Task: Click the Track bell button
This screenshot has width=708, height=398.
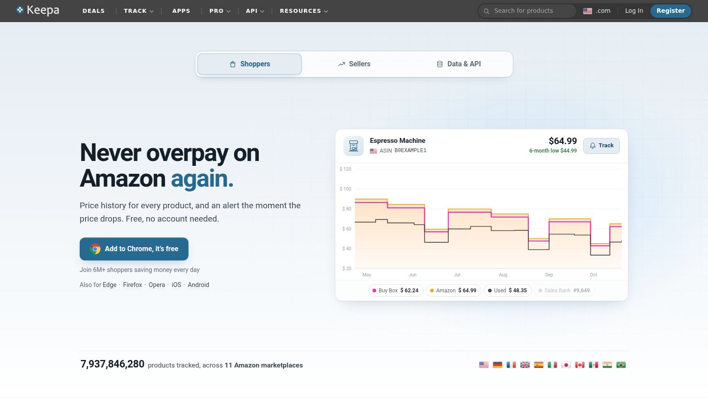Action: click(x=601, y=145)
